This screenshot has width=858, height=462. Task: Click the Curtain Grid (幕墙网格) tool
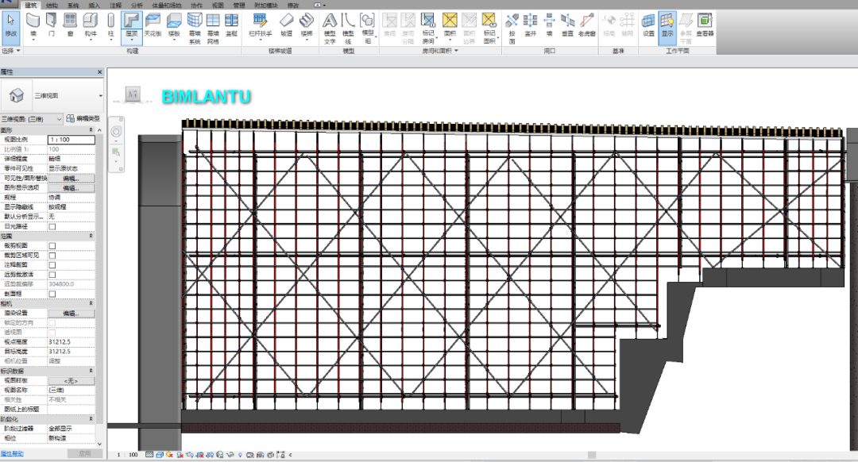213,29
